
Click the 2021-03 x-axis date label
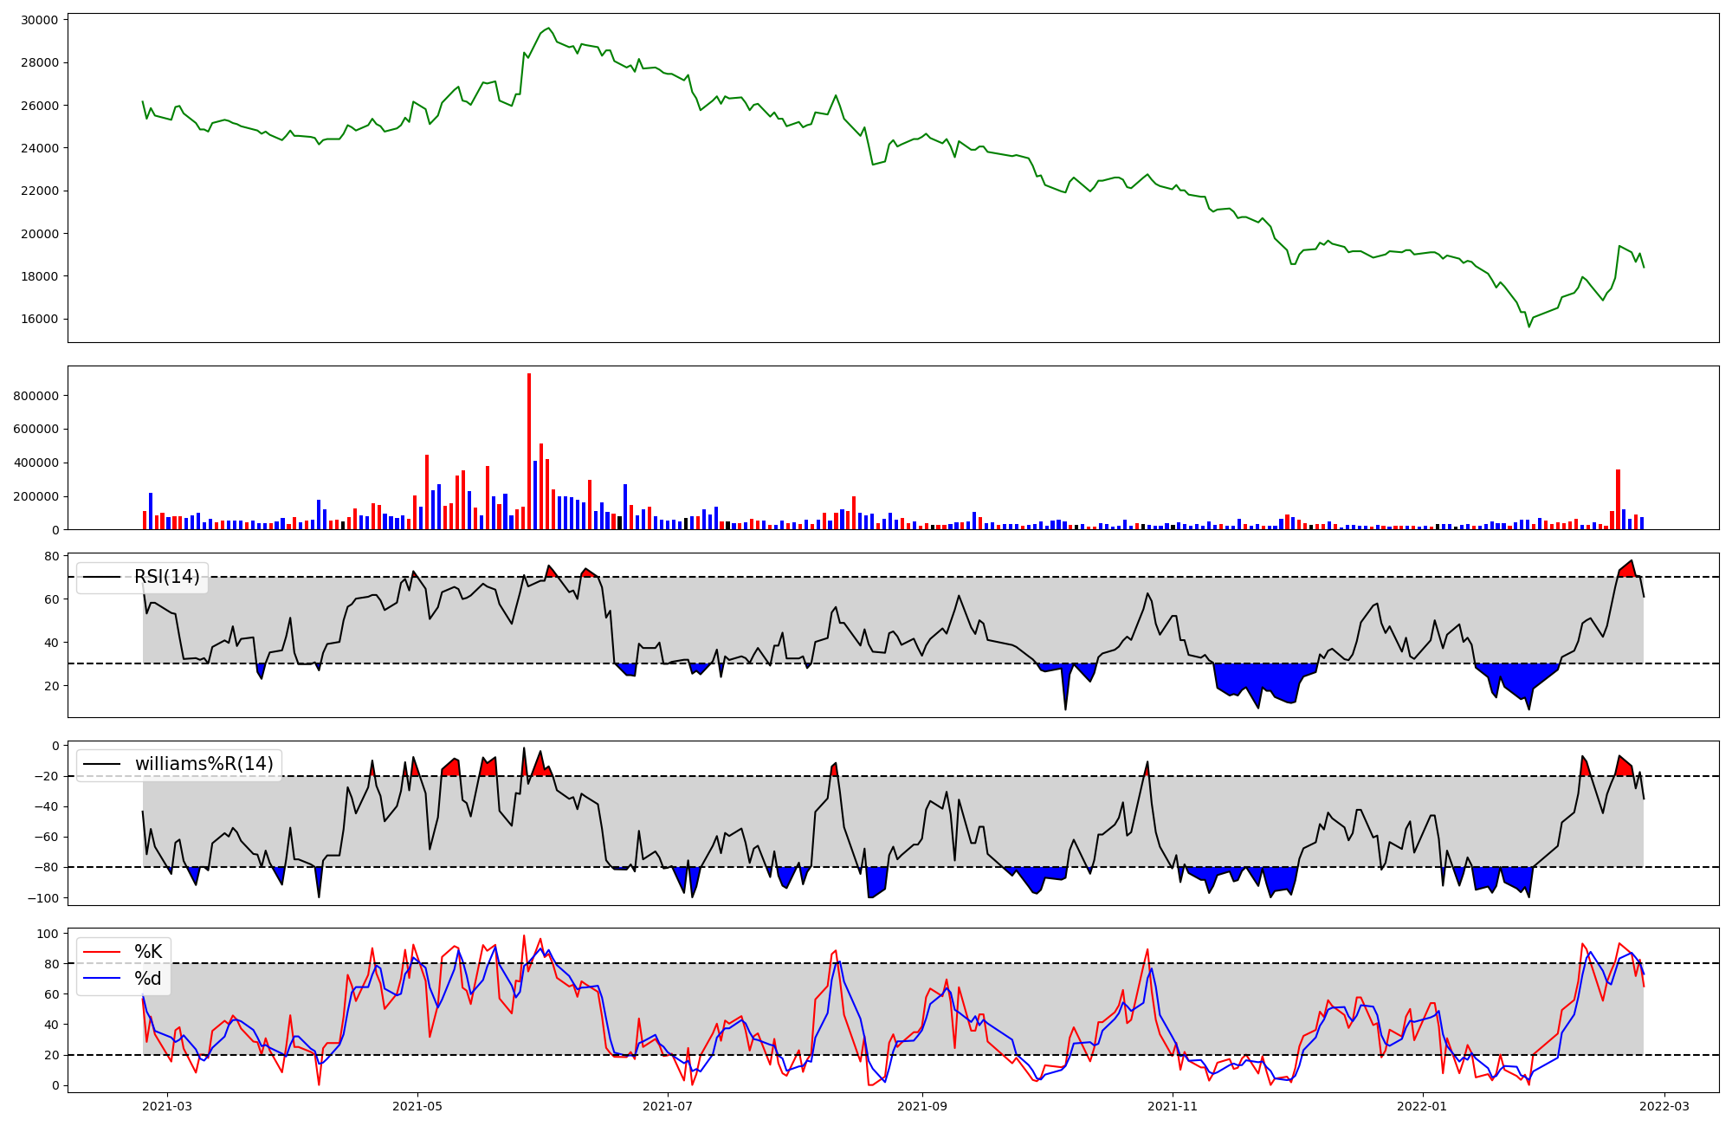point(166,1106)
